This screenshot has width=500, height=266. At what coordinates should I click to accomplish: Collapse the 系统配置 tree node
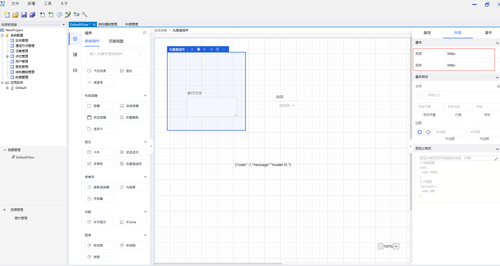click(x=2, y=35)
